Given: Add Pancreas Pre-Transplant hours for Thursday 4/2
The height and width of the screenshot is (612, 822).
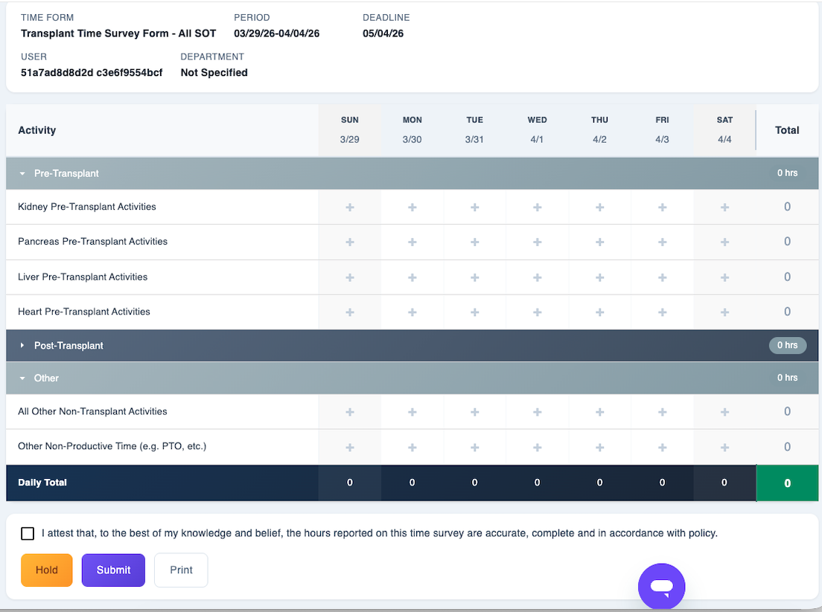Looking at the screenshot, I should click(599, 242).
